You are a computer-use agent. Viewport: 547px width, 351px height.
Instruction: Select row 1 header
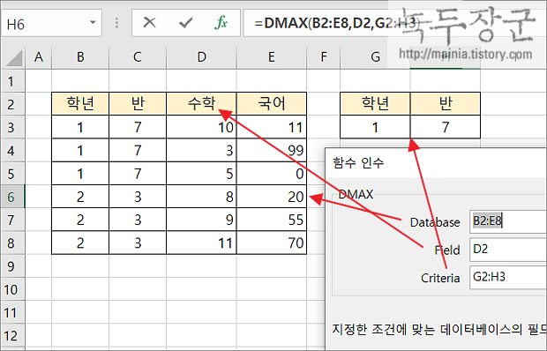[12, 81]
